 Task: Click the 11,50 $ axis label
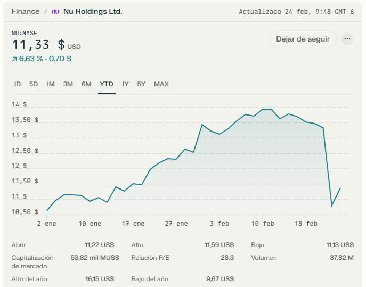(x=25, y=181)
